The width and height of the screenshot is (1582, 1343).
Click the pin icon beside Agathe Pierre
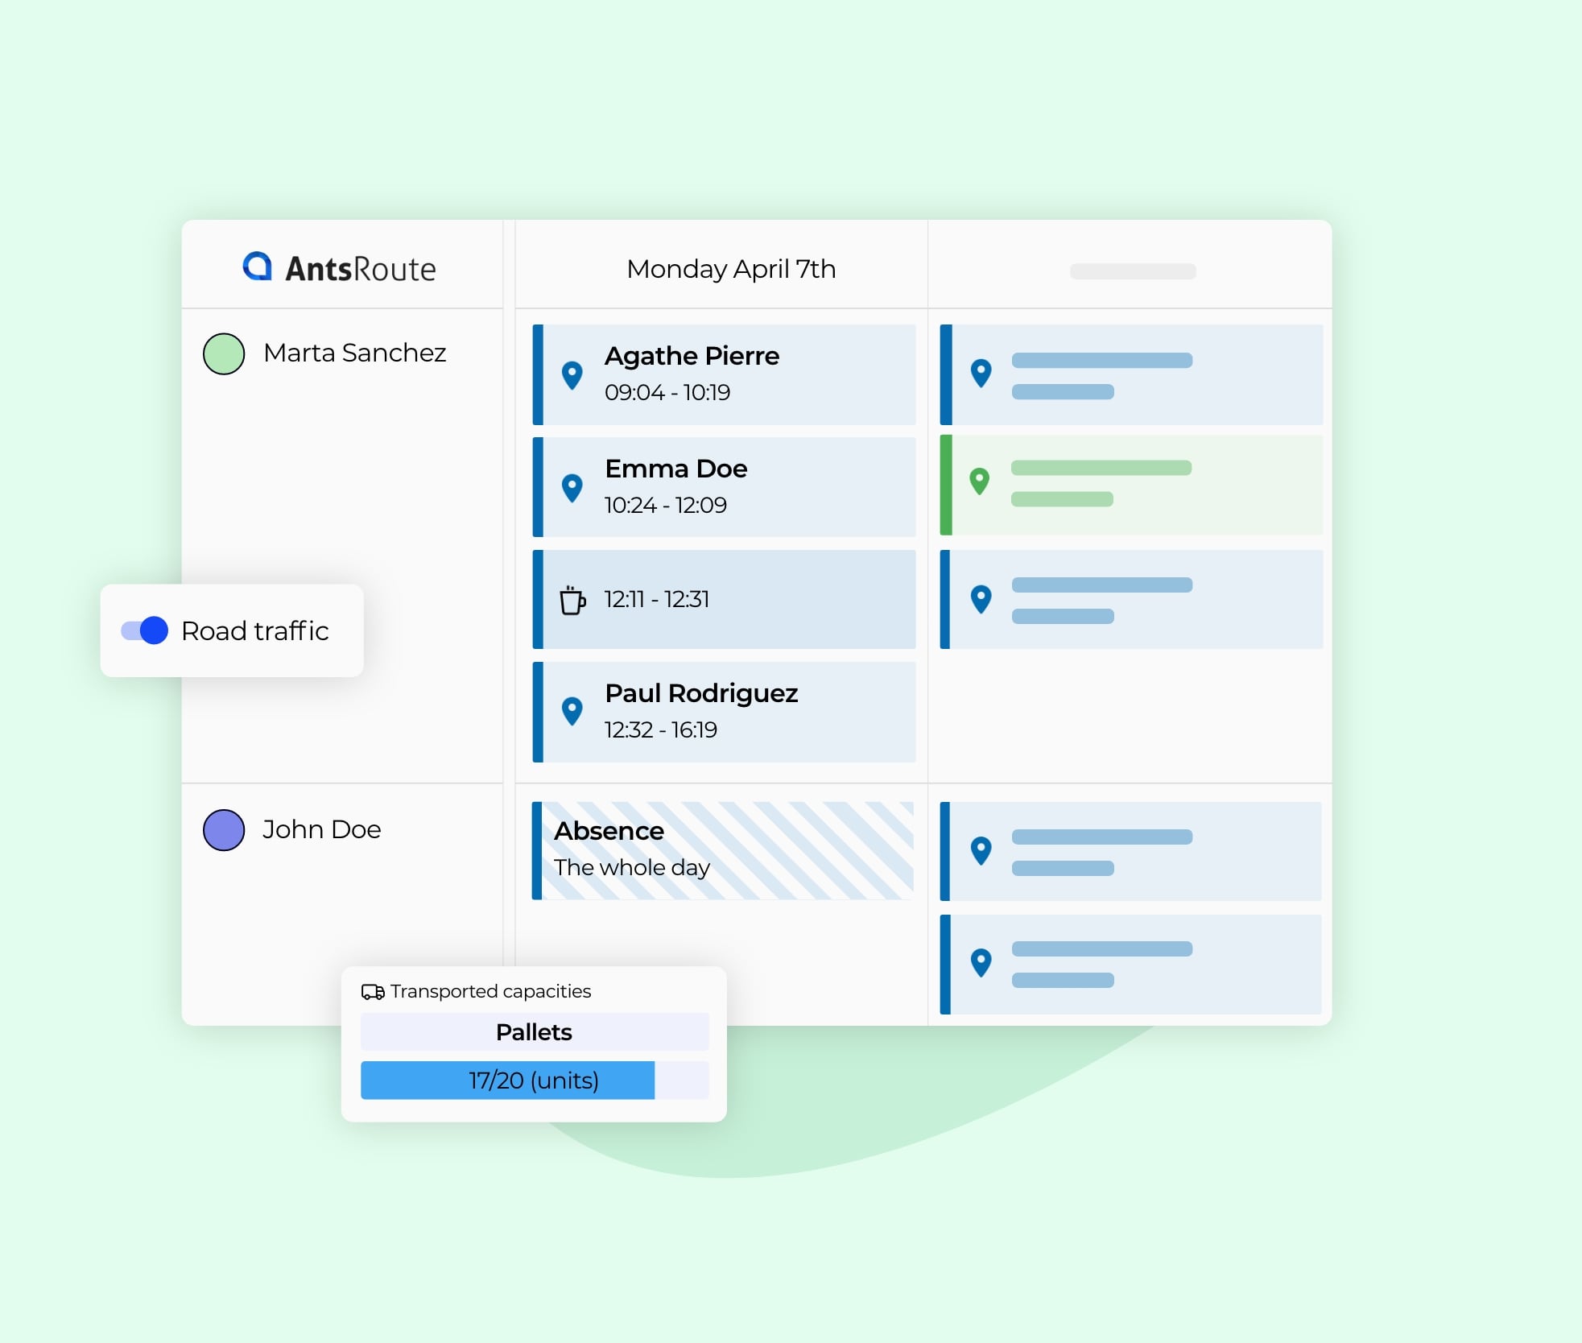click(572, 374)
